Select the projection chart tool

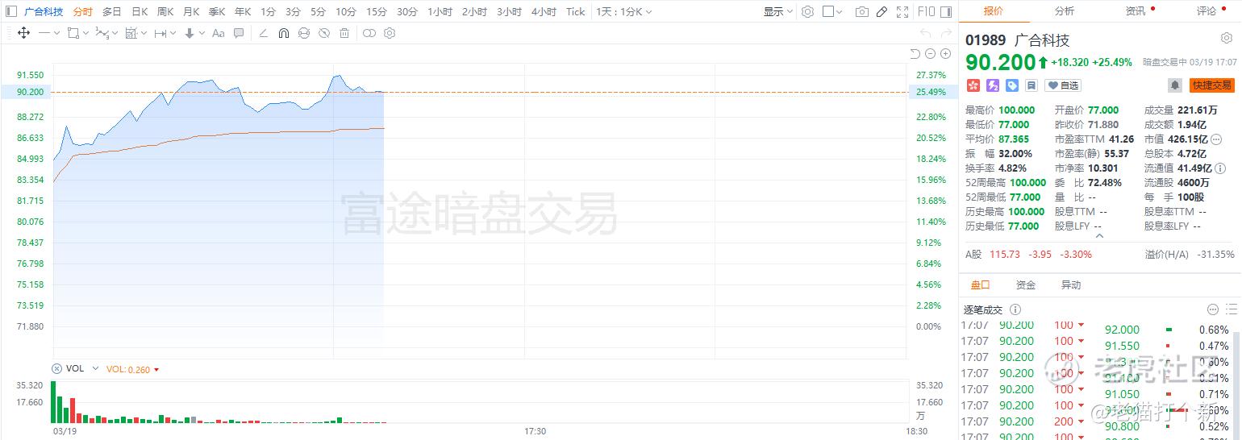(131, 33)
